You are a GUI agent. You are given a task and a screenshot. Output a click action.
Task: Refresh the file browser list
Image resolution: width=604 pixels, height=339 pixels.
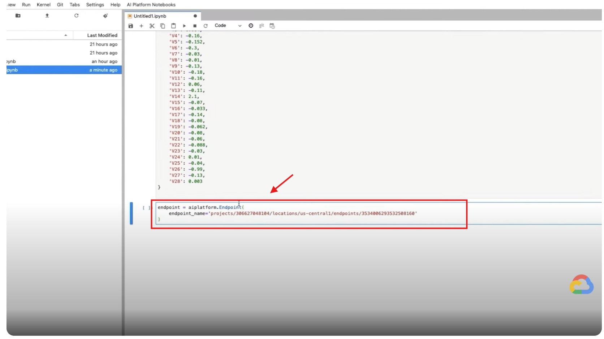76,16
